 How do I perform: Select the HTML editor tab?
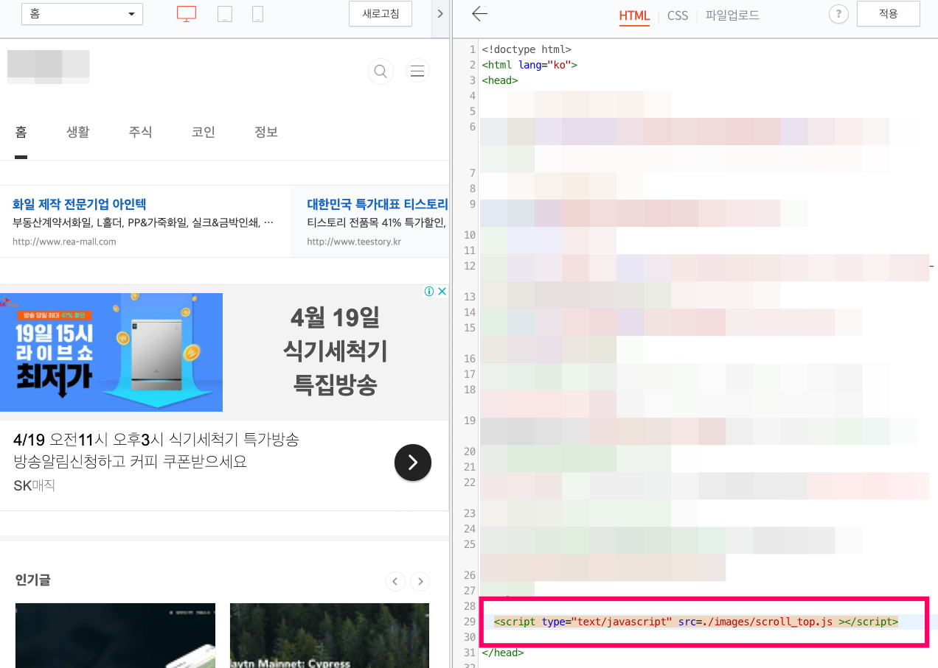(634, 15)
